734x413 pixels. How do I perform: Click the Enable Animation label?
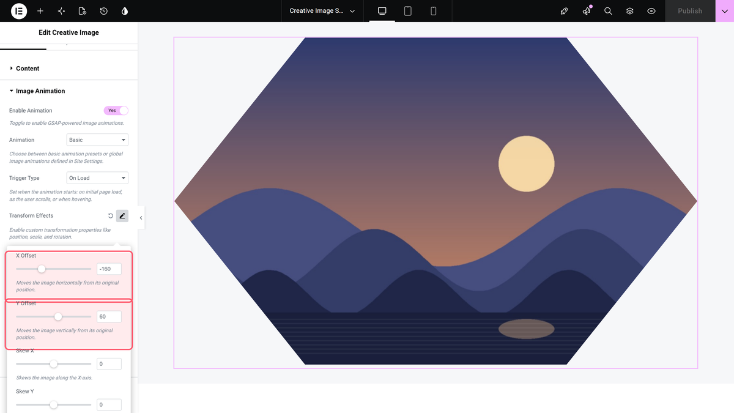coord(31,111)
